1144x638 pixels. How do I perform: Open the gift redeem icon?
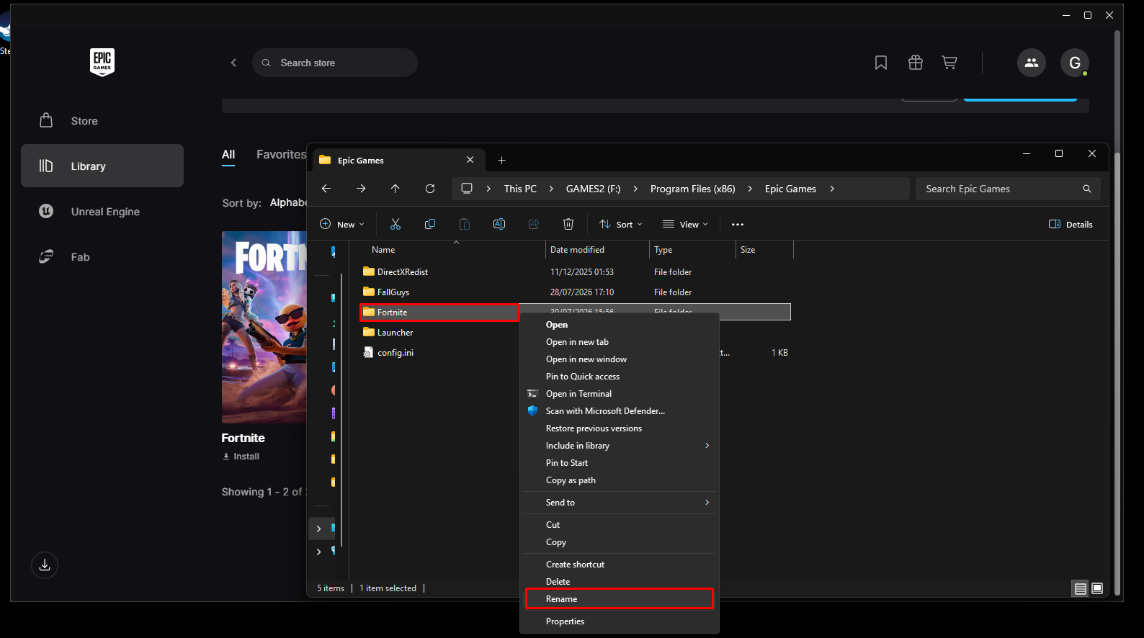pos(915,63)
